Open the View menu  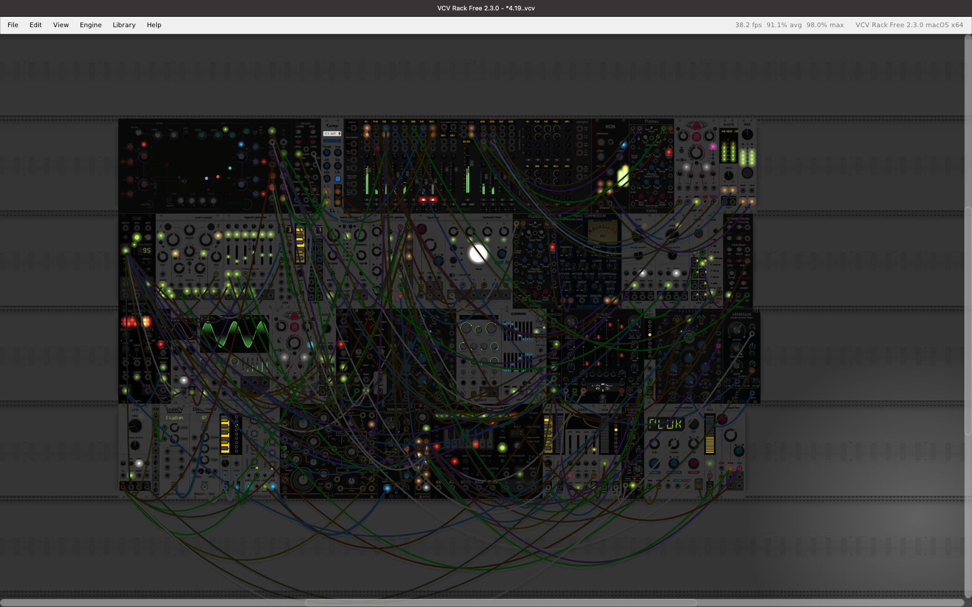(61, 25)
